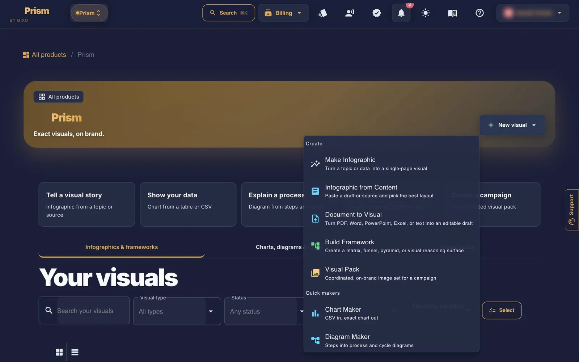Click the All products grid icon in breadcrumb
This screenshot has width=579, height=362.
tap(26, 55)
